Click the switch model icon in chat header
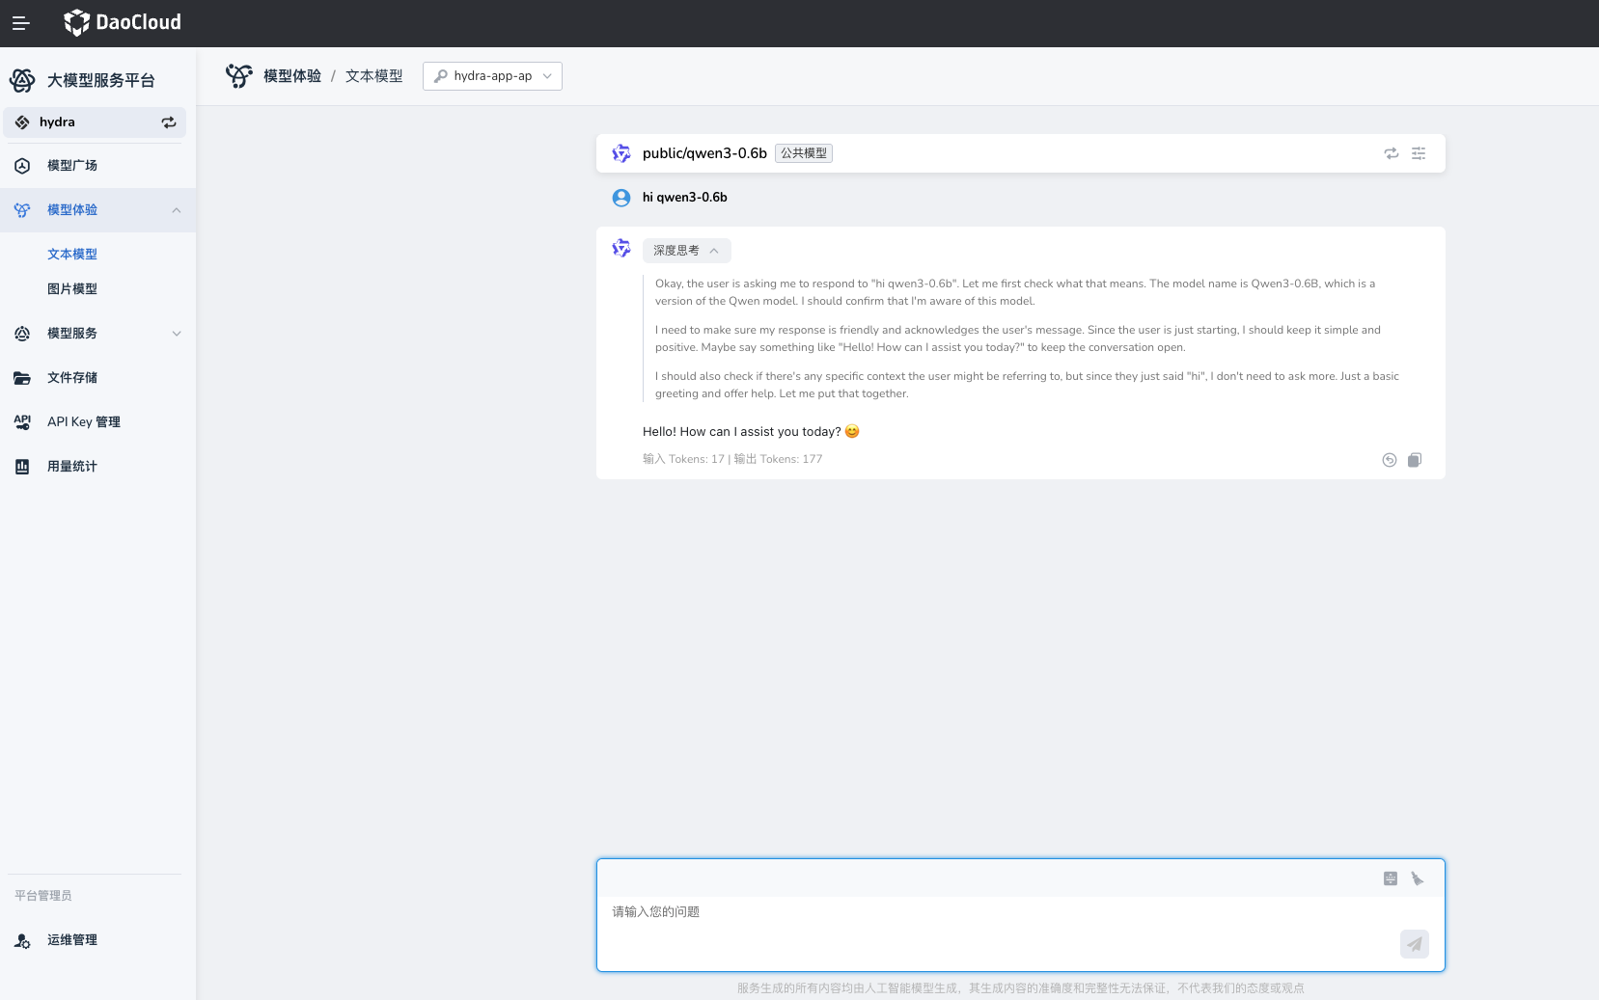 coord(1391,153)
